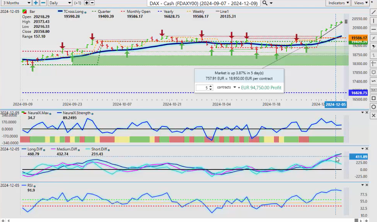
Task: Click the (+1) forecast offset label
Action: [x=78, y=3]
